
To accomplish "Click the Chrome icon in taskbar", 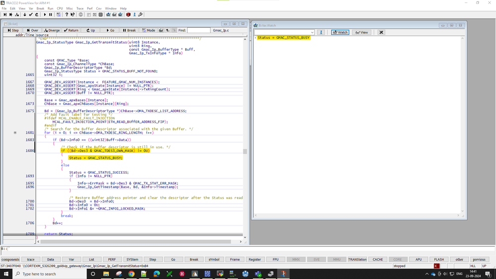I will coord(131,274).
